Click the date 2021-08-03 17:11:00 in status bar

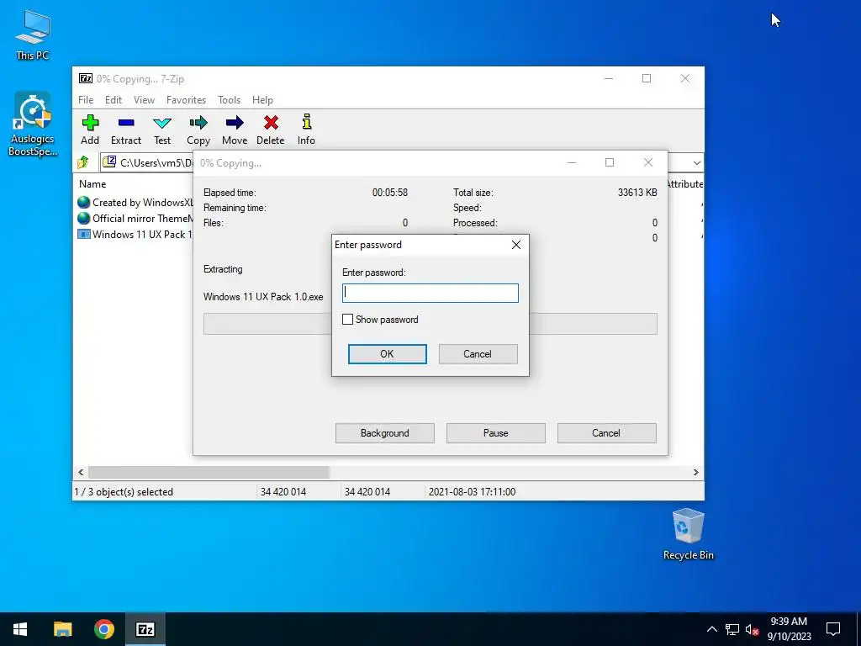(x=472, y=491)
